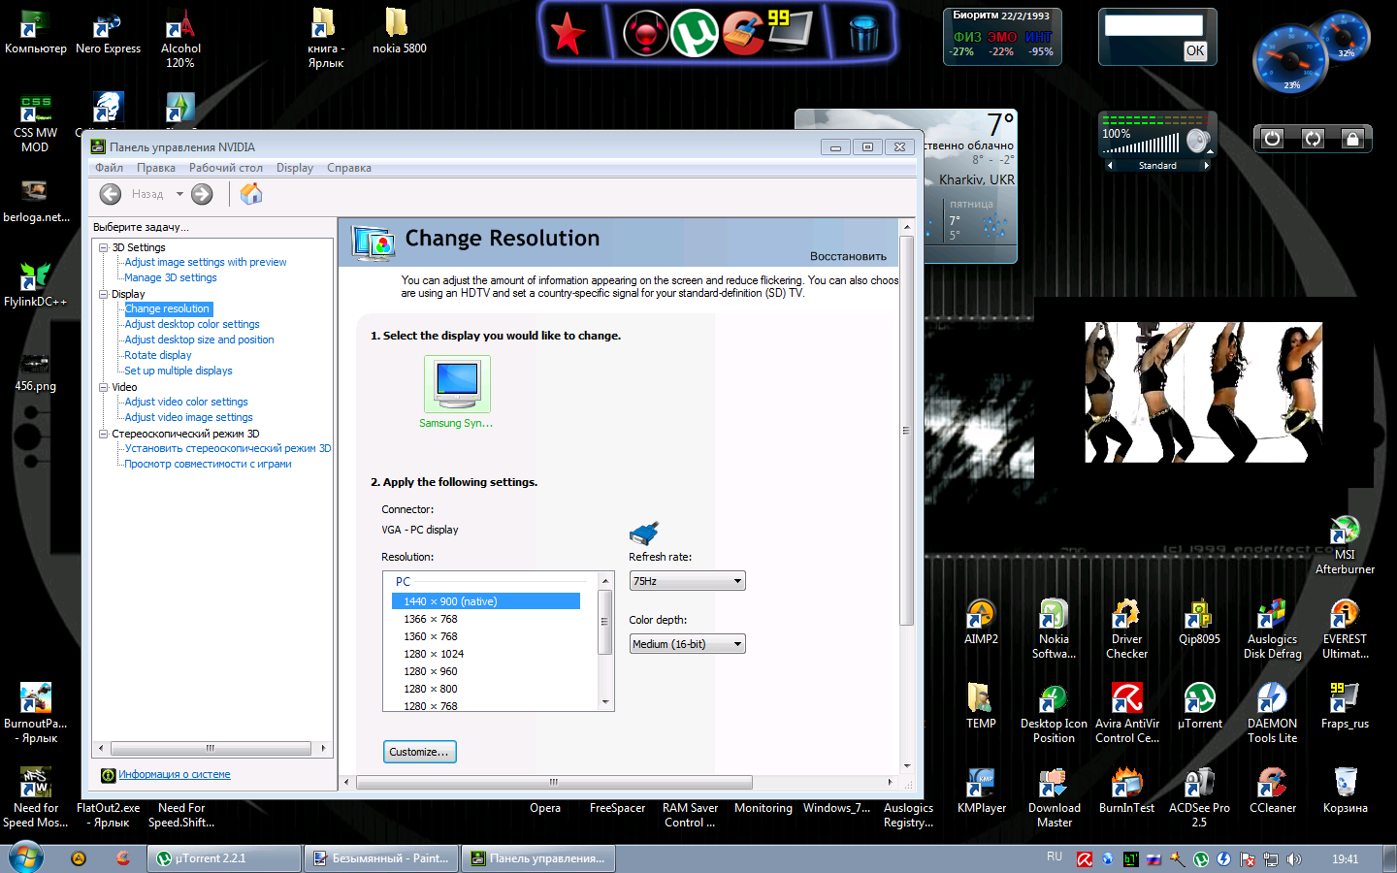Viewport: 1397px width, 873px height.
Task: Open the Refresh rate dropdown
Action: tap(687, 581)
